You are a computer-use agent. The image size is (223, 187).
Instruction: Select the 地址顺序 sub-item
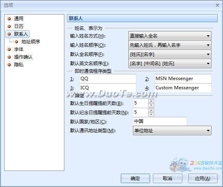click(31, 42)
